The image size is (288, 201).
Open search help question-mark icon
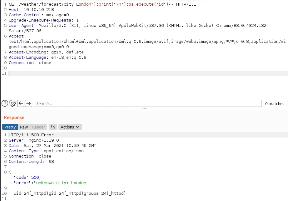pos(5,103)
